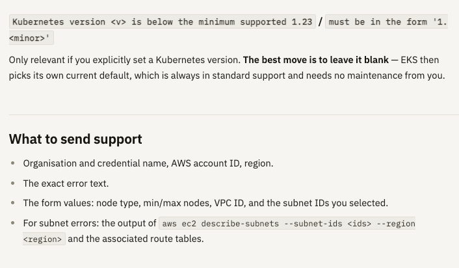Image resolution: width=459 pixels, height=268 pixels.
Task: Click the "must be in the form" code snippet
Action: tap(386, 21)
